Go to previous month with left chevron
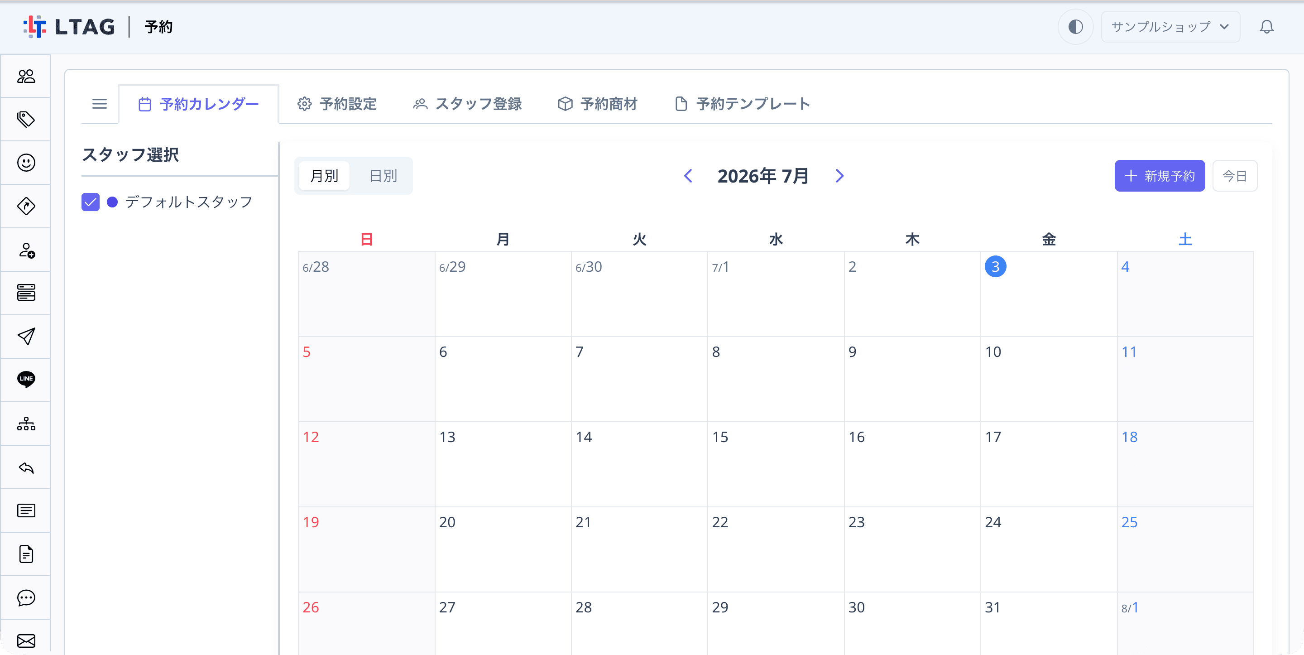 pos(687,176)
